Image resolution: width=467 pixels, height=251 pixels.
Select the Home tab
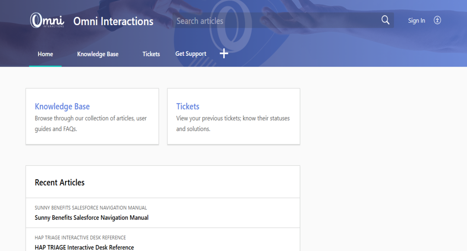45,54
